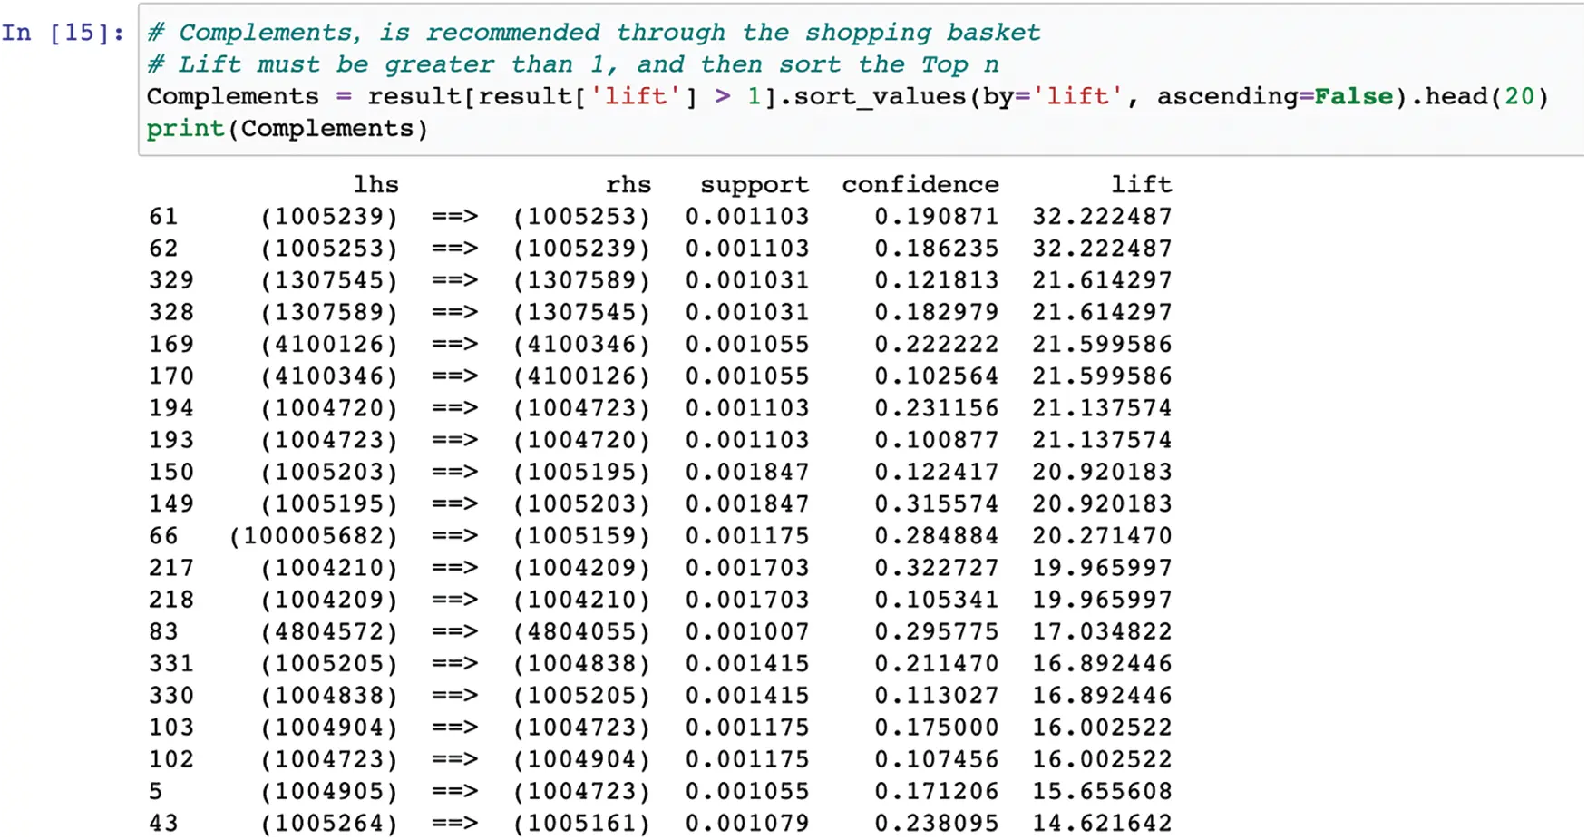Click confidence value 0.284884
Screen dimensions: 1587x840
[936, 536]
